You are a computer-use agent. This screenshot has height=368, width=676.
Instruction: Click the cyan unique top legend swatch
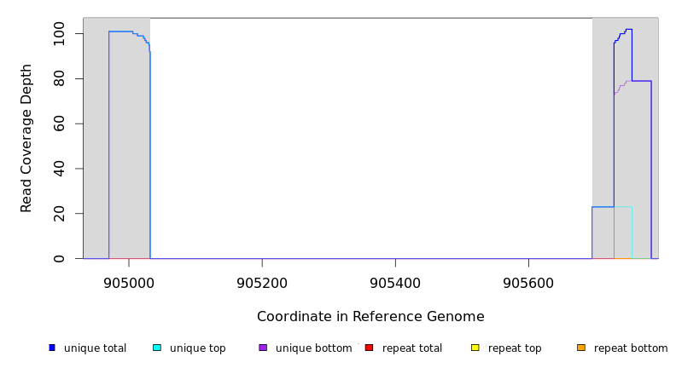point(156,348)
